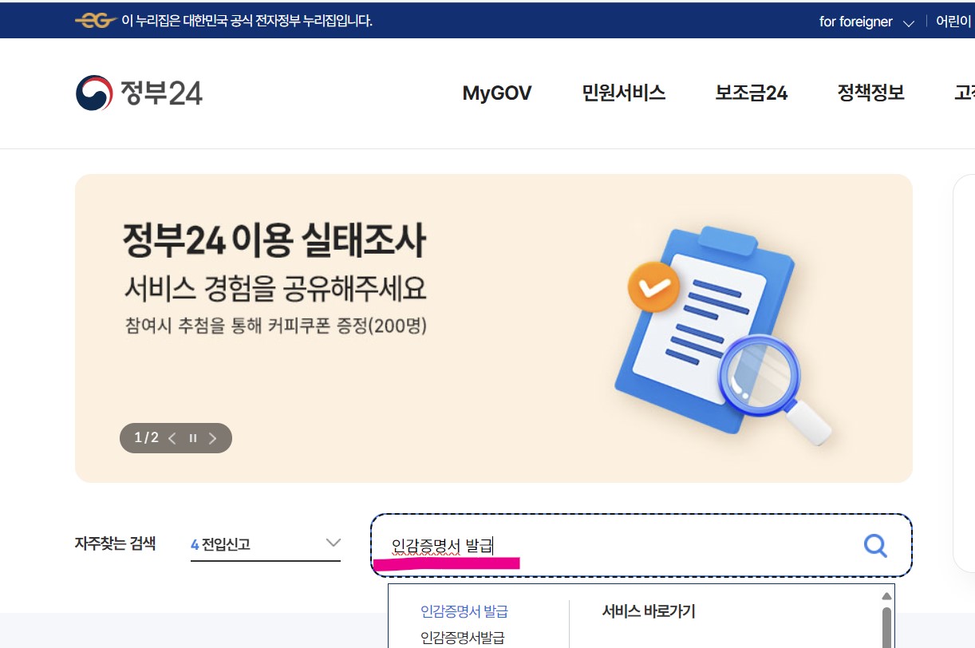The image size is (975, 648).
Task: Click the 정부24 logo
Action: (x=139, y=93)
